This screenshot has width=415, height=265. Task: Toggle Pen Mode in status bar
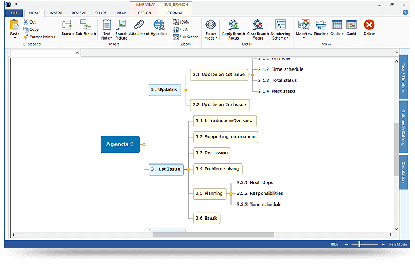[x=398, y=244]
